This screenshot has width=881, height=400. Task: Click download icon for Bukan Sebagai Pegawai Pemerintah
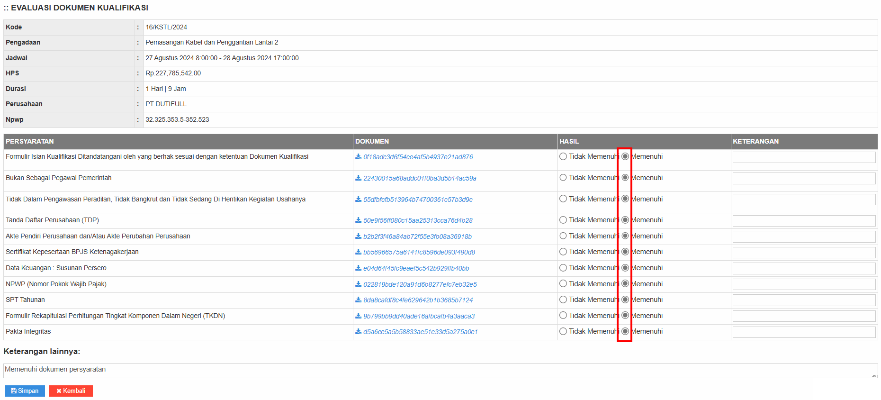(x=358, y=178)
